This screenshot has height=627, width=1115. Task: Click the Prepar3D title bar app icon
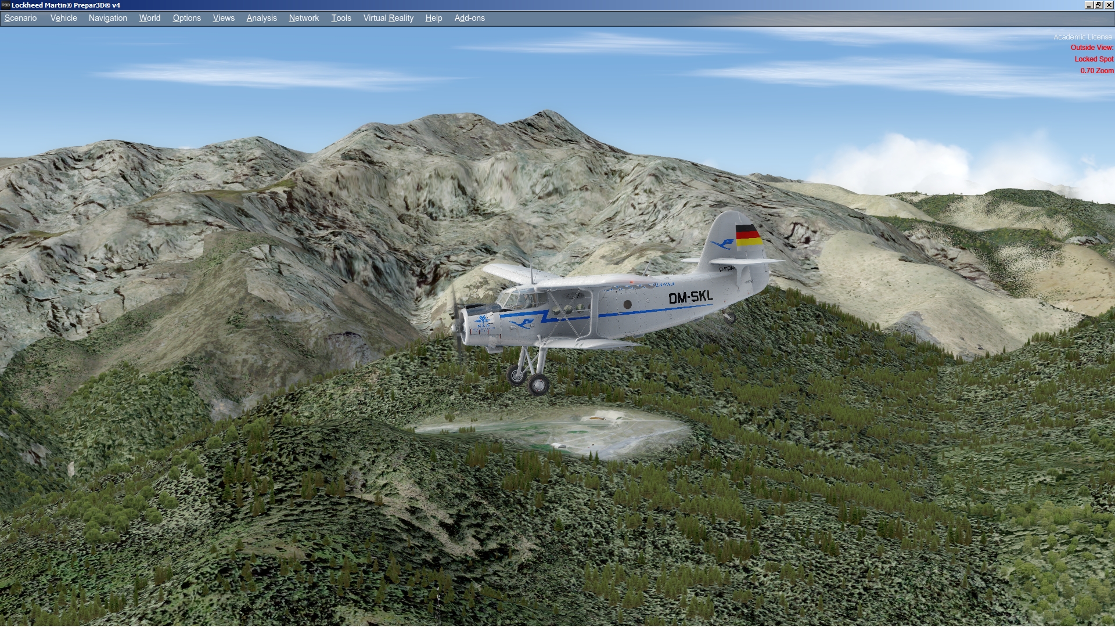[x=5, y=5]
